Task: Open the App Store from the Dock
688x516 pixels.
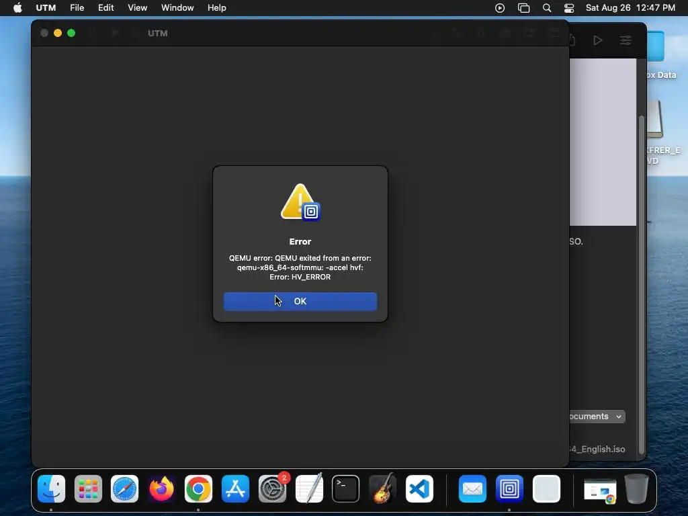Action: click(235, 488)
